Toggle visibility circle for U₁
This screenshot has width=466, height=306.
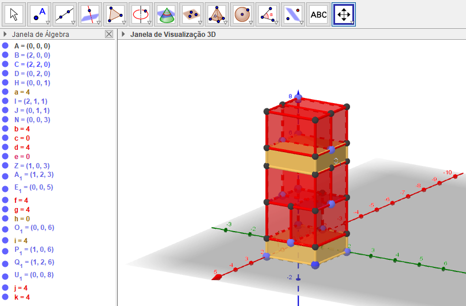pyautogui.click(x=5, y=275)
